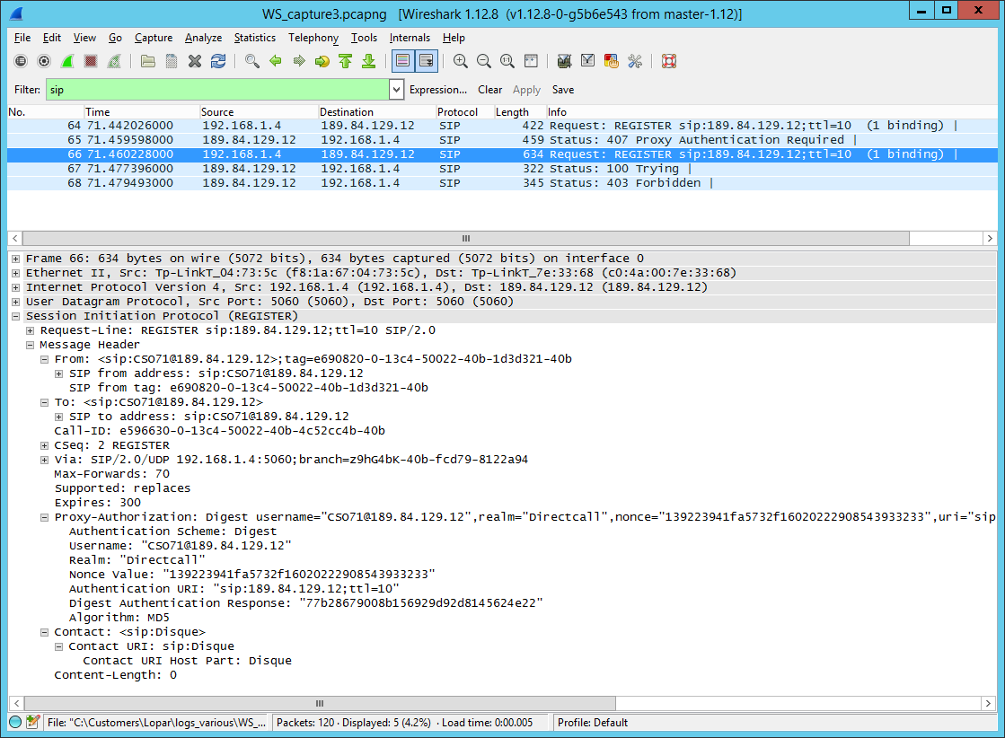Screen dimensions: 1005x738
Task: Open help lifebuoy icon
Action: pyautogui.click(x=669, y=61)
